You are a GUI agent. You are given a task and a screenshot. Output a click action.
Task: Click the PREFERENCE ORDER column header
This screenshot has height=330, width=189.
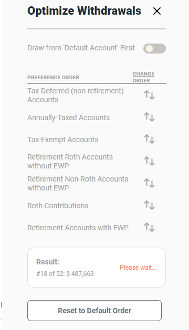pyautogui.click(x=54, y=78)
